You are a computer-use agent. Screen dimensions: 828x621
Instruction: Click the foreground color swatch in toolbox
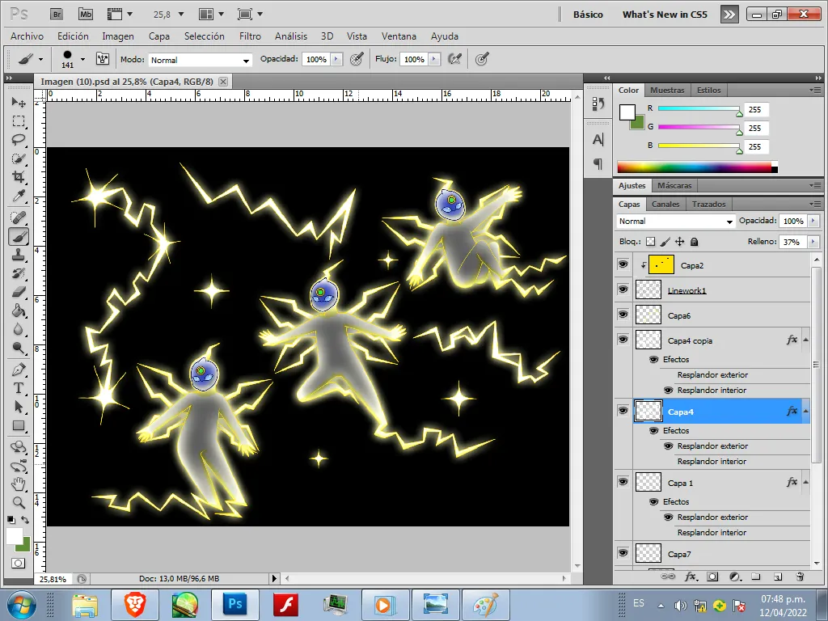15,535
